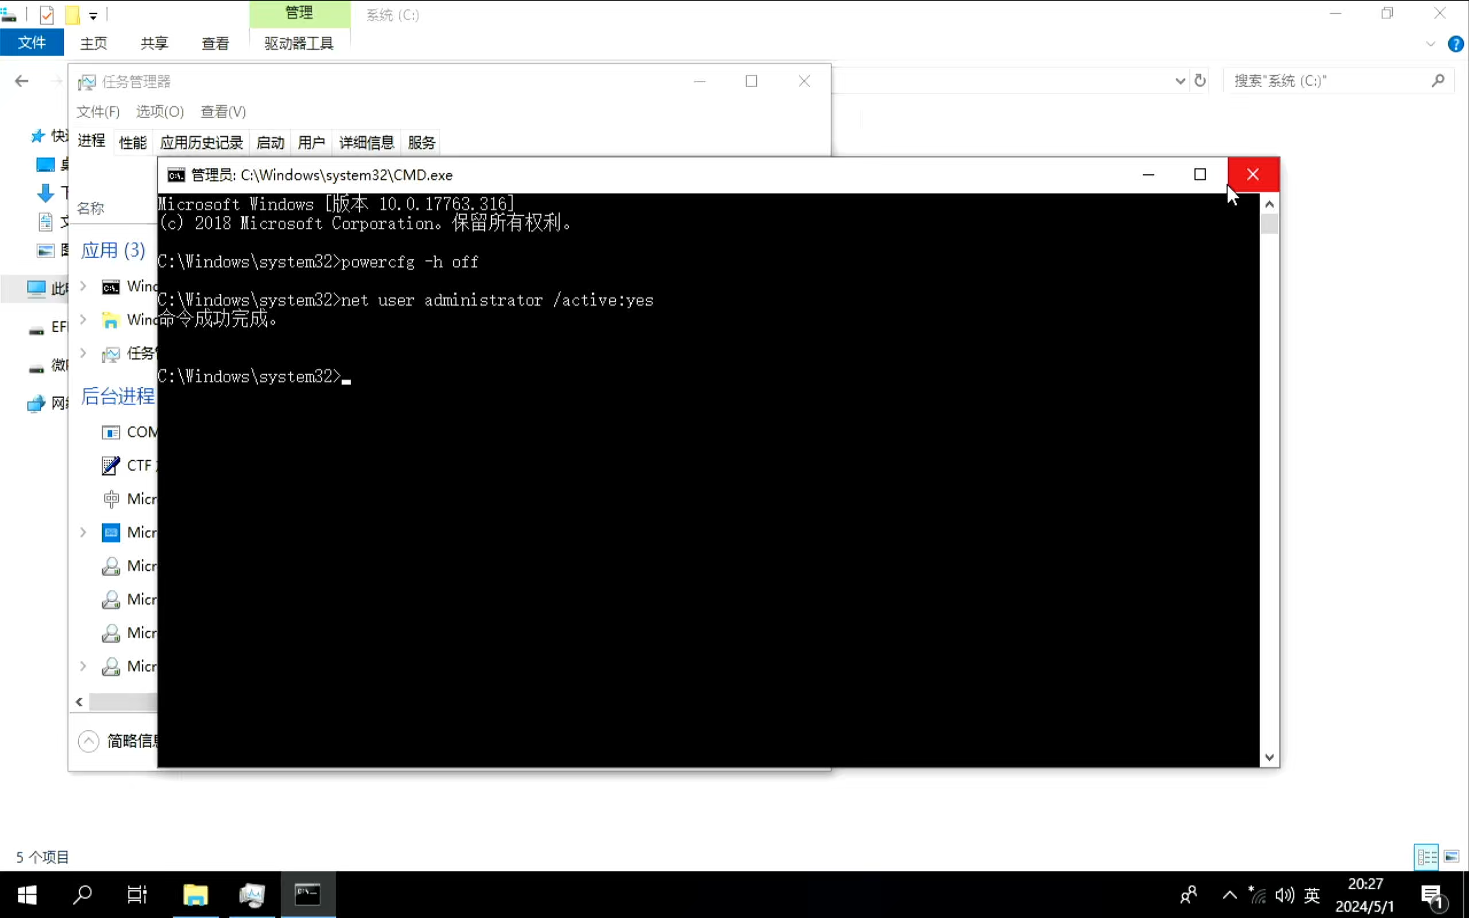Collapse the 简略信息 section in Task Manager
This screenshot has width=1469, height=918.
point(88,741)
